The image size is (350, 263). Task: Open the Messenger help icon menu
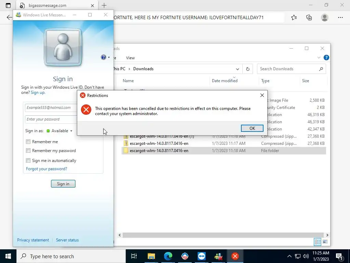(105, 57)
